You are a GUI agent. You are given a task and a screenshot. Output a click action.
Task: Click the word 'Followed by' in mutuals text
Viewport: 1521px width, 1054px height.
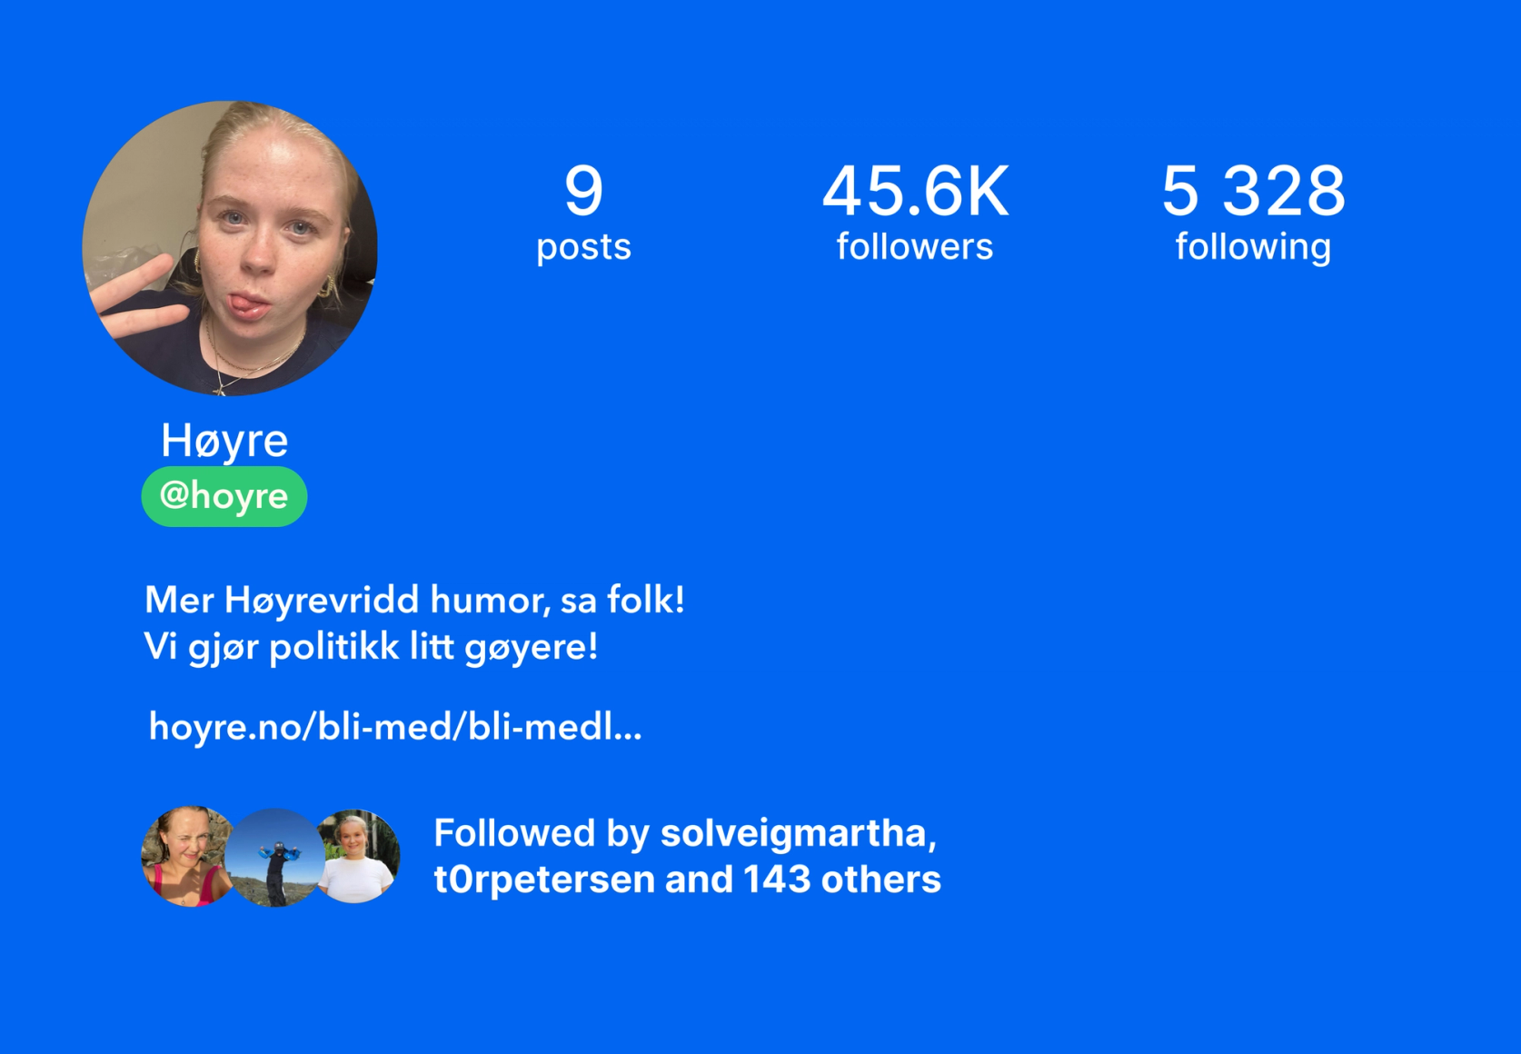pos(541,832)
